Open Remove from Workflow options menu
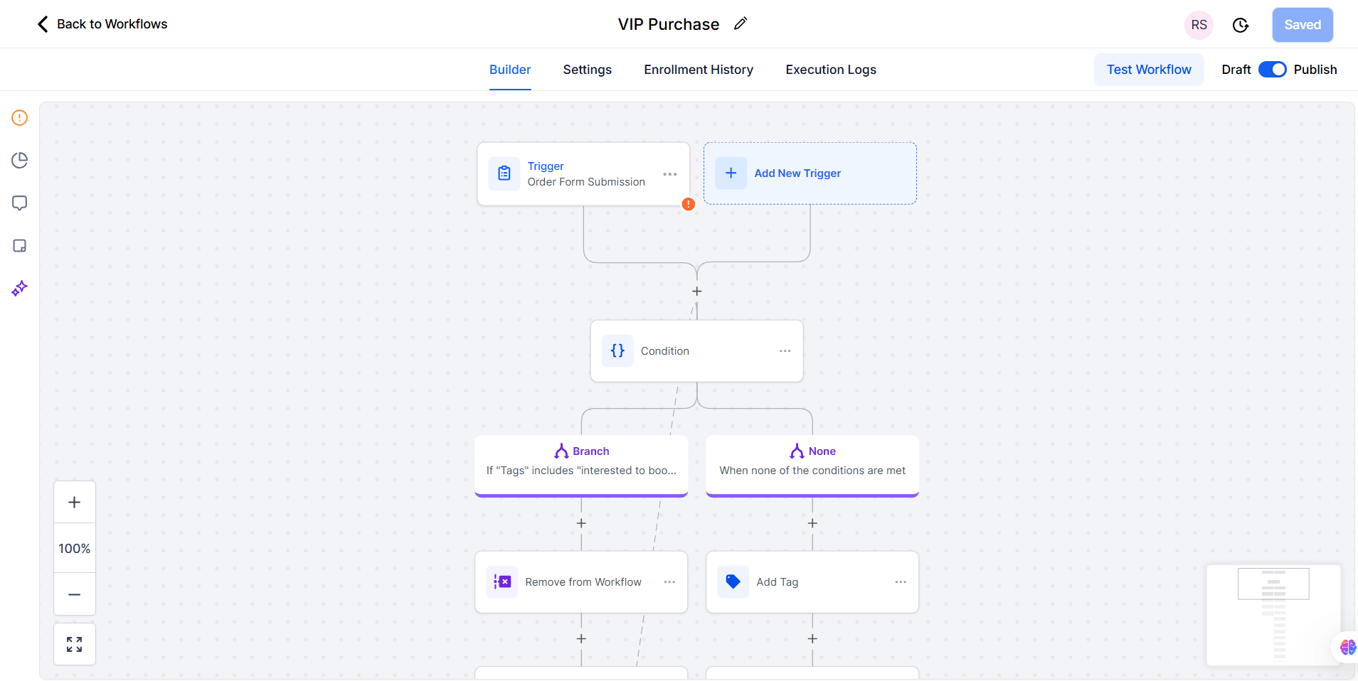Screen dimensions: 1358x681 (669, 582)
